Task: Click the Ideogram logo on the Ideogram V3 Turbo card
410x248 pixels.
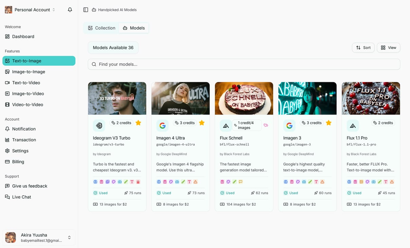Action: click(99, 125)
